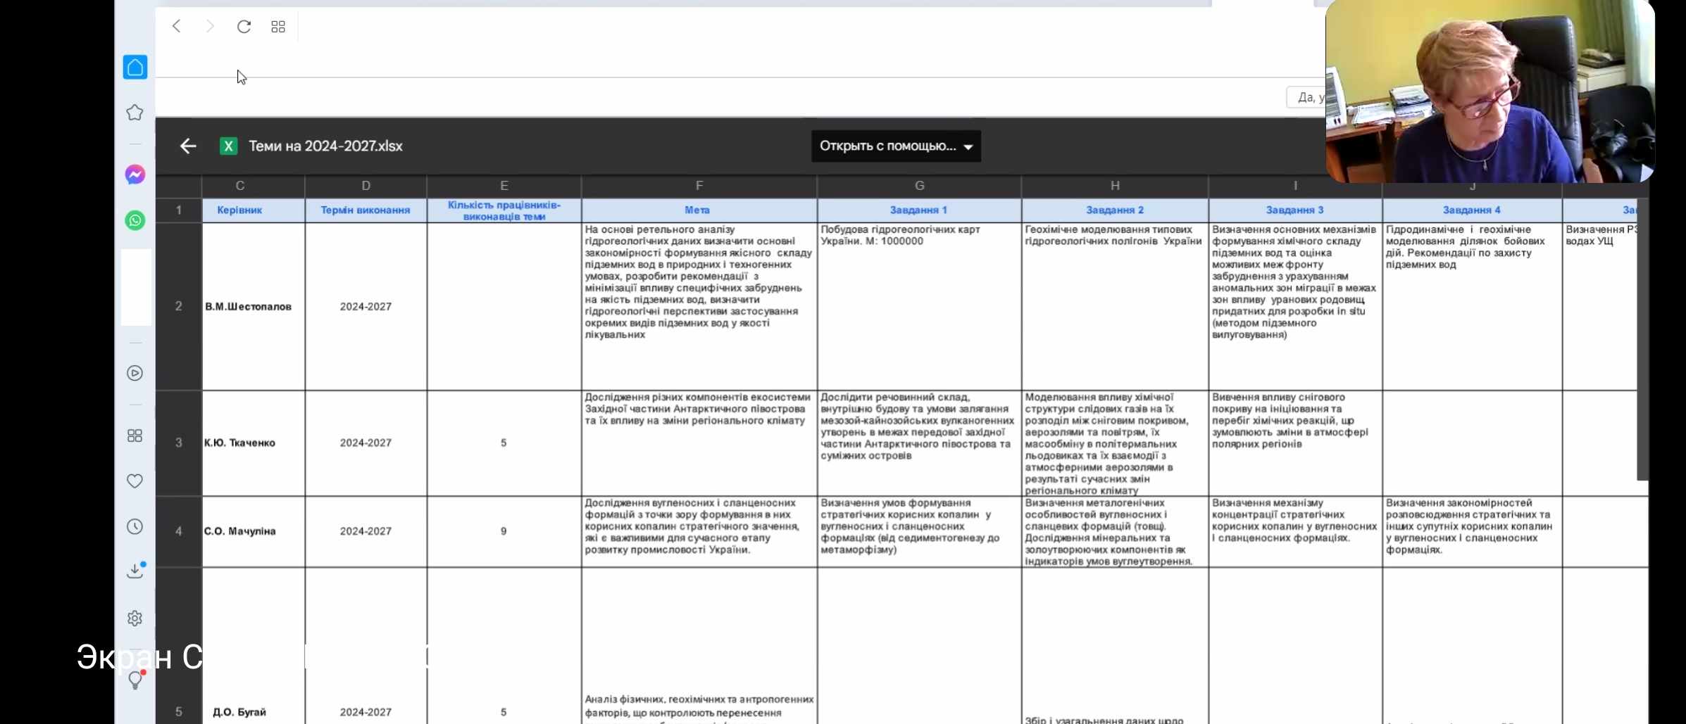This screenshot has height=724, width=1686.
Task: Open the settings gear in the sidebar
Action: 135,618
